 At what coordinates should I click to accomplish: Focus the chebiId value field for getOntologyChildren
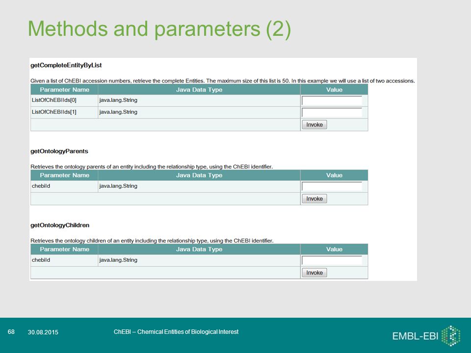pos(332,260)
